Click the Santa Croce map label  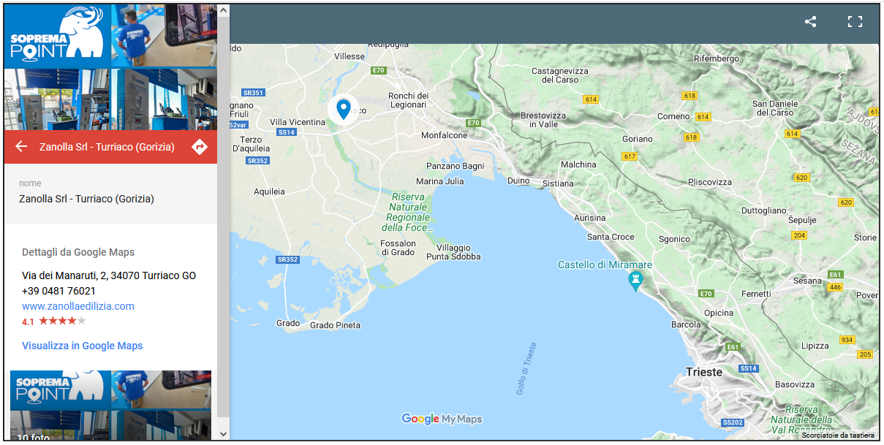coord(611,237)
